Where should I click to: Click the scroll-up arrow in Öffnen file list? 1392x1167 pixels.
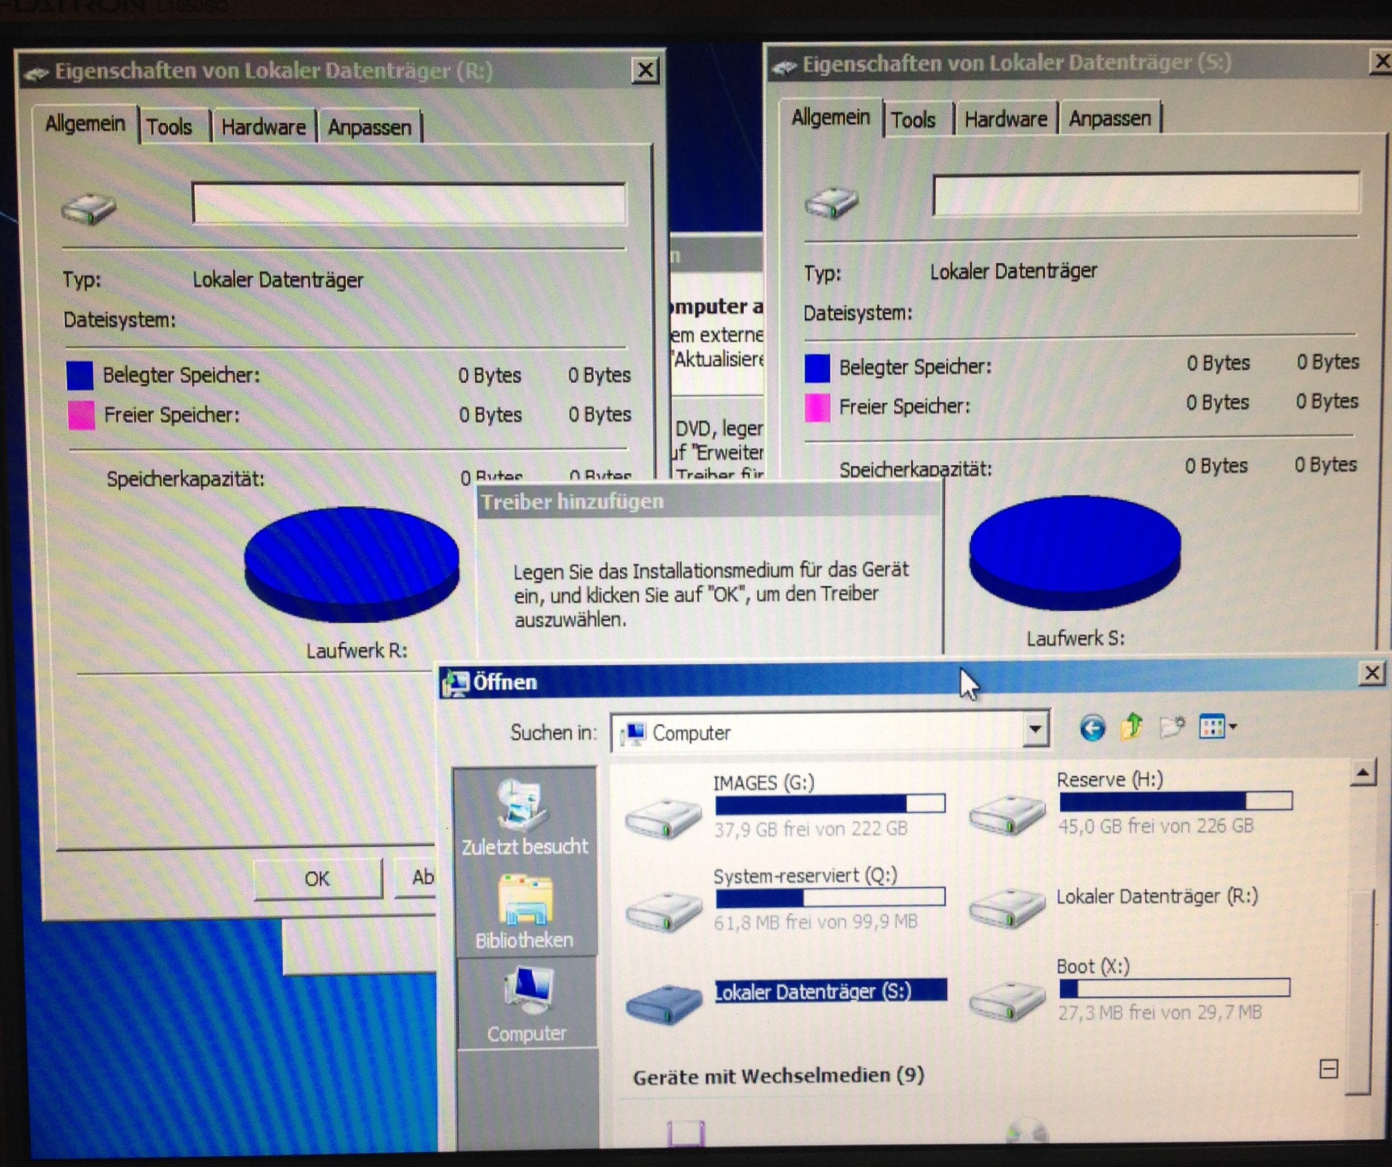pos(1362,773)
